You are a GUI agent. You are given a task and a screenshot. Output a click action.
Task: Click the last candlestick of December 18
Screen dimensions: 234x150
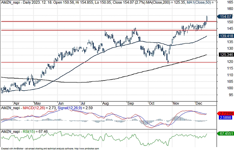[207, 18]
